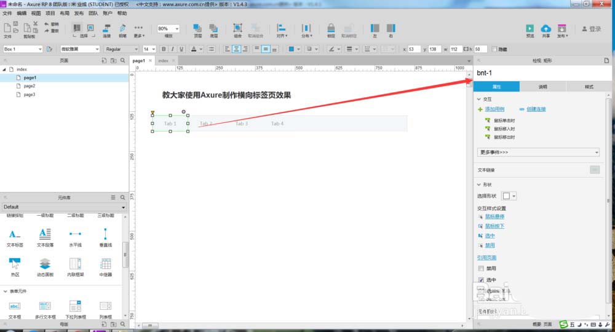Check the Hidden (隐藏) checkbox
Image resolution: width=615 pixels, height=332 pixels.
pyautogui.click(x=494, y=49)
